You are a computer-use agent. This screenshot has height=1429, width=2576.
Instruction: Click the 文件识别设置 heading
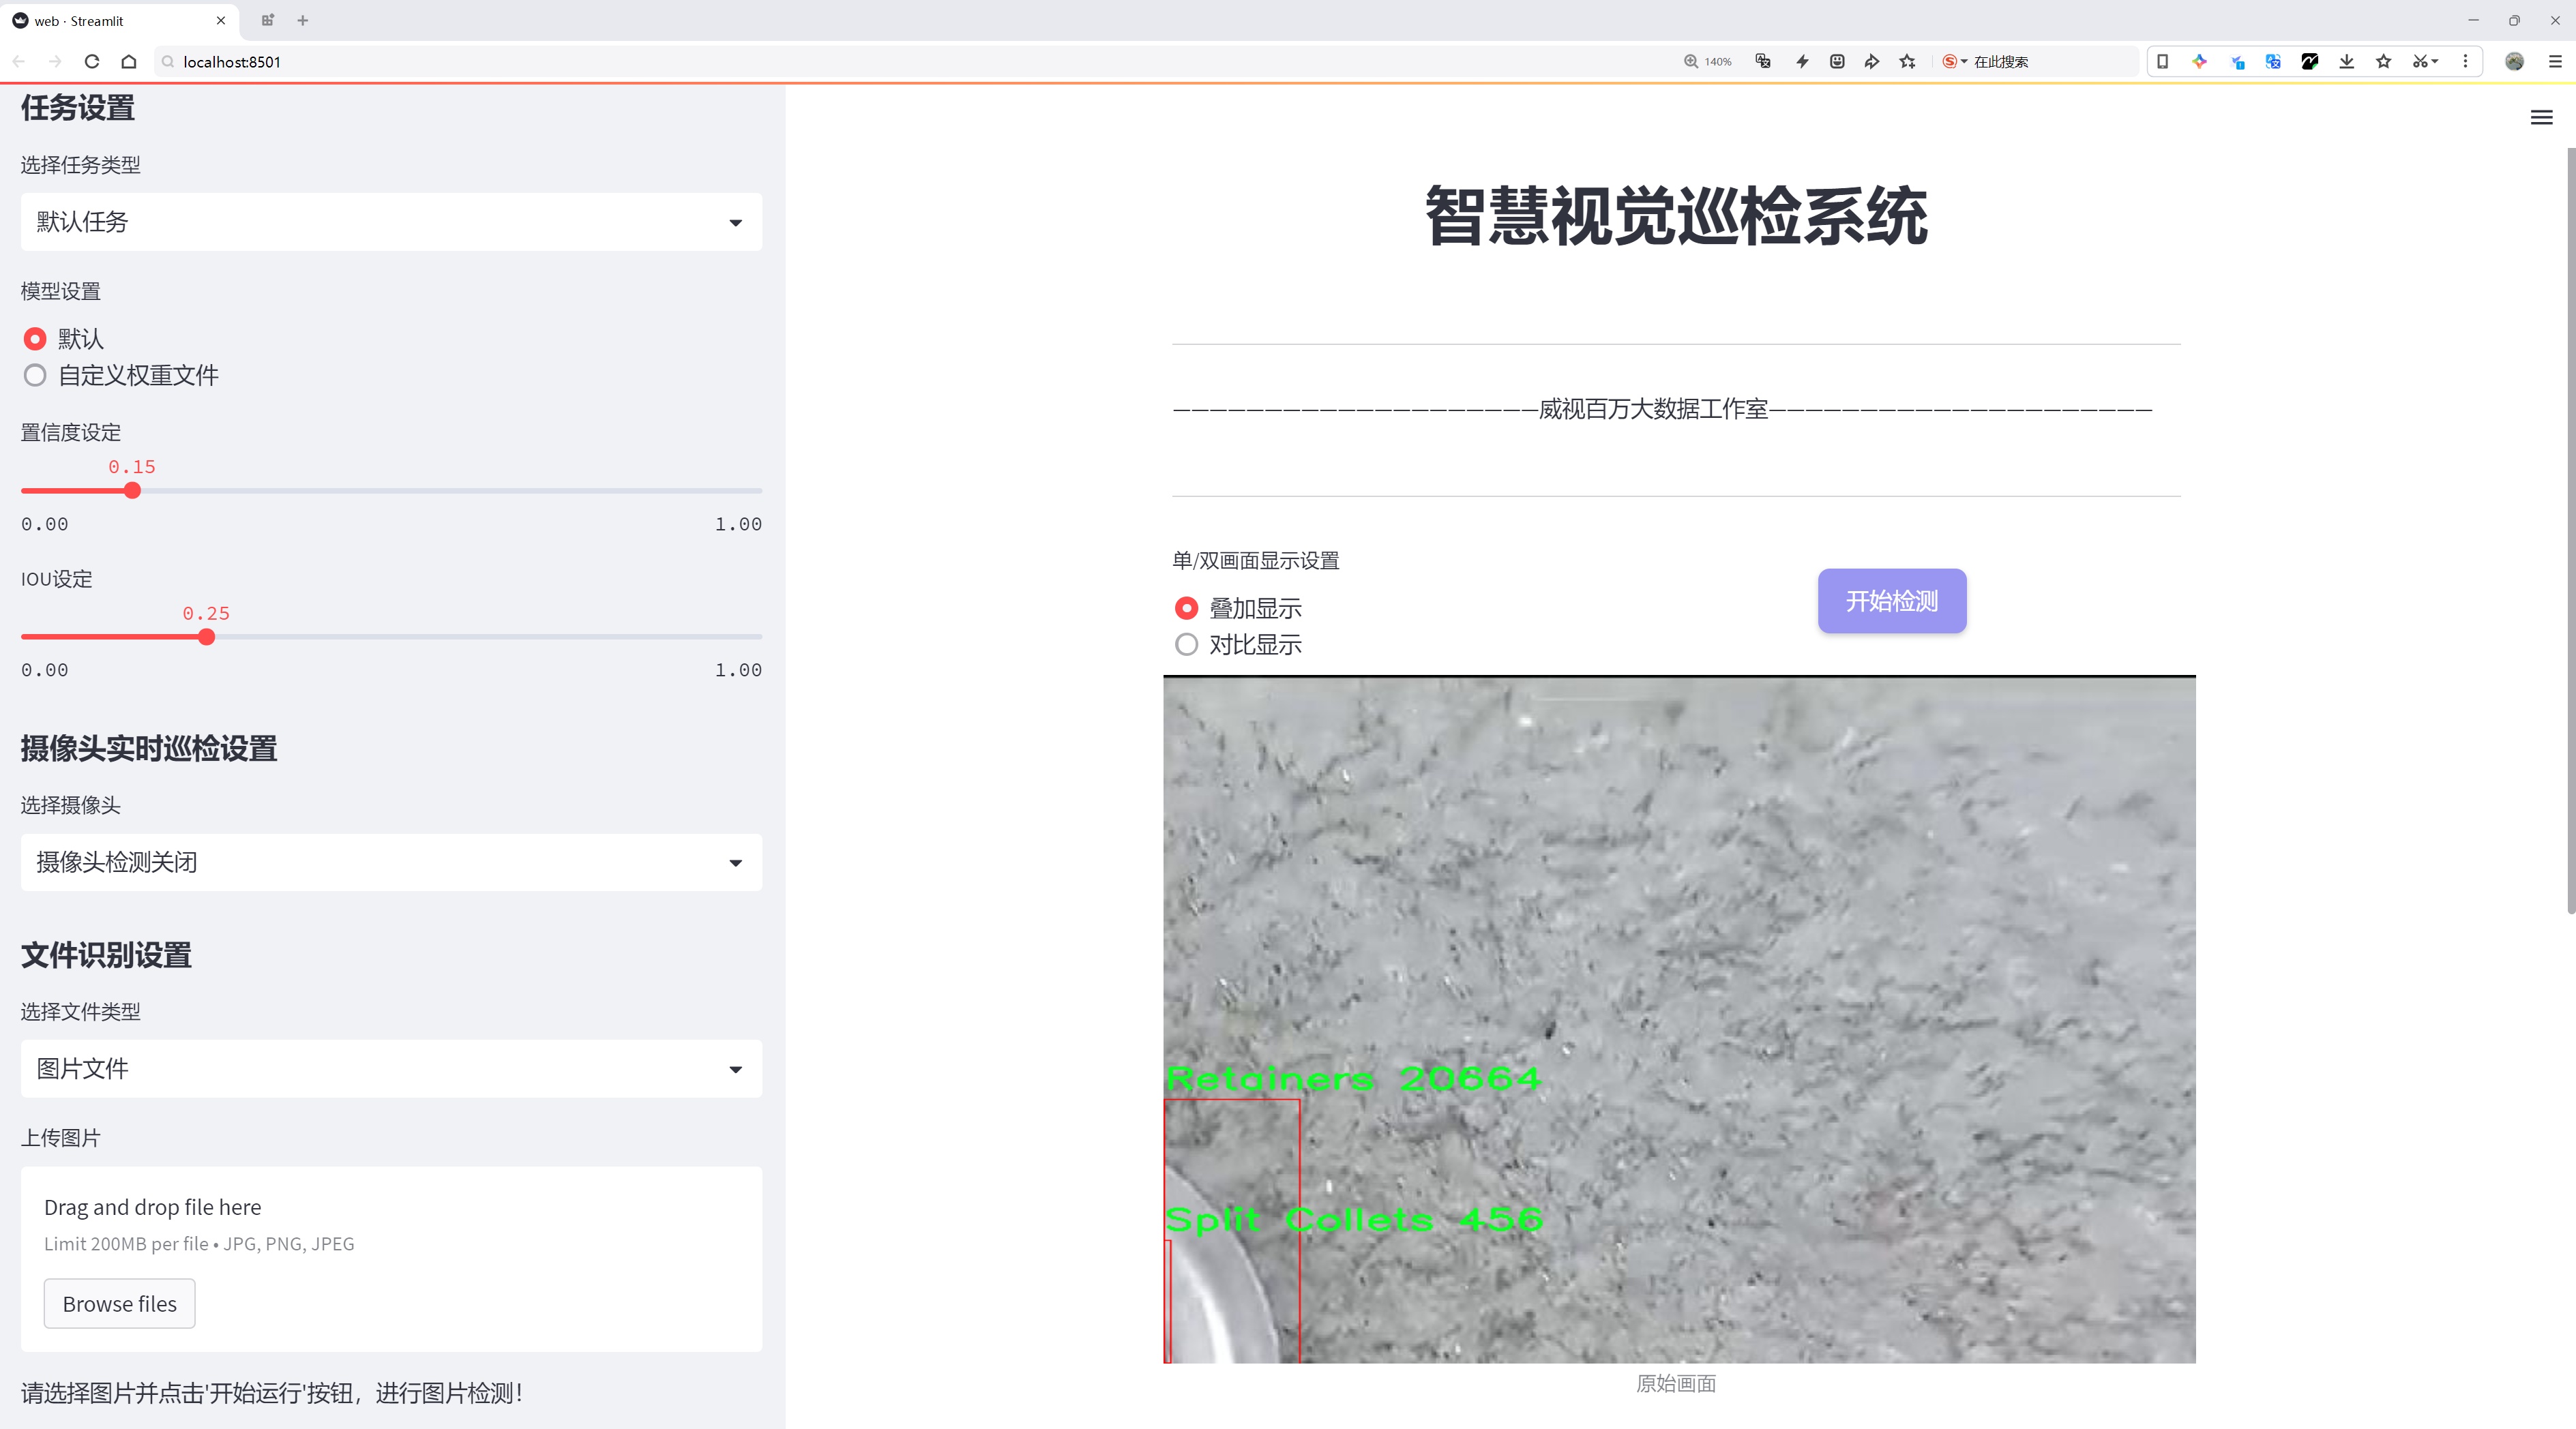pos(106,955)
